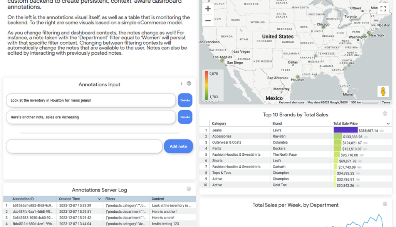This screenshot has width=396, height=227.
Task: Select the Street View pegman icon
Action: click(x=383, y=91)
